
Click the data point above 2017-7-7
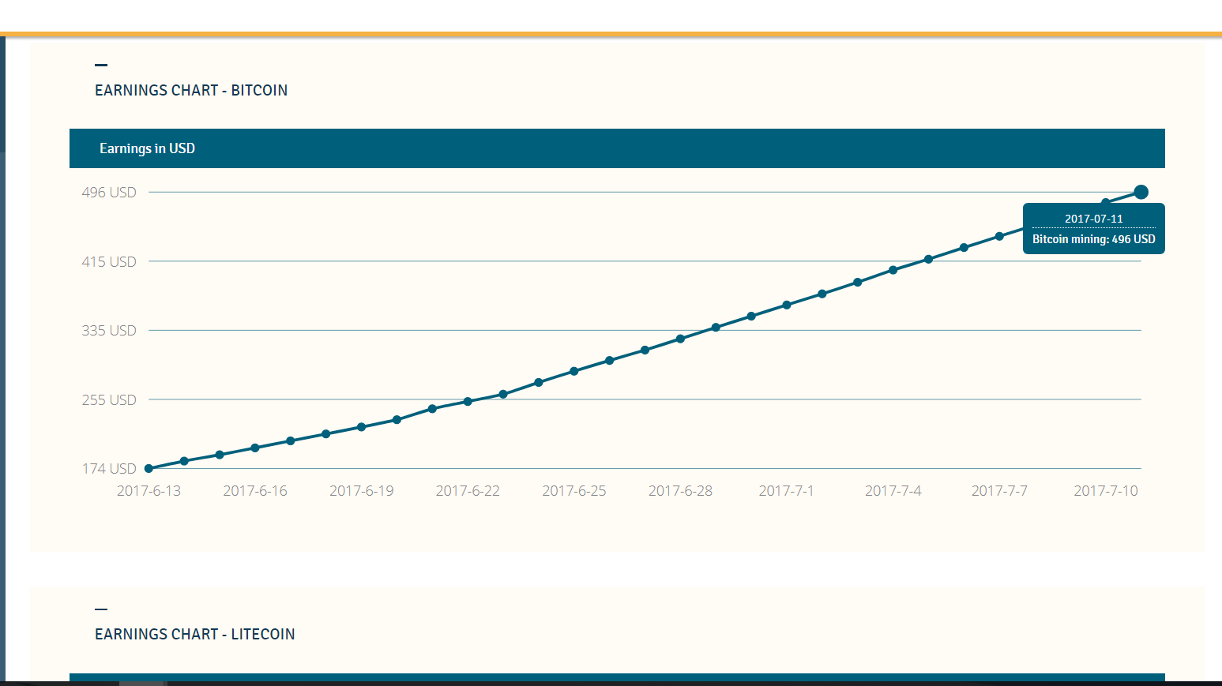pyautogui.click(x=999, y=236)
